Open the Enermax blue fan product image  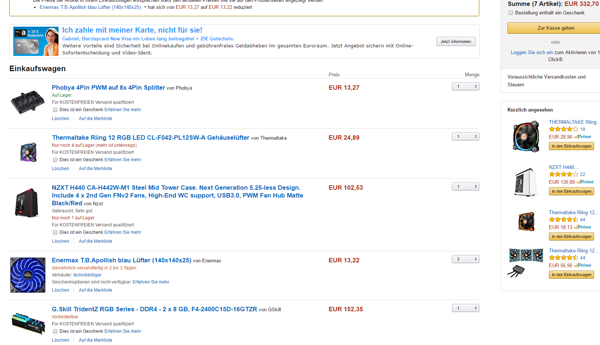click(x=28, y=275)
